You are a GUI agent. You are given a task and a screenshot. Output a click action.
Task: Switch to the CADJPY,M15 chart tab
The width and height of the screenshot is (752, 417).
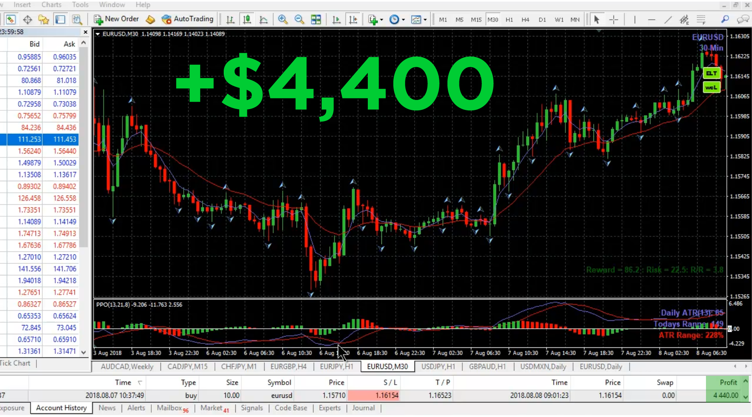pyautogui.click(x=187, y=367)
